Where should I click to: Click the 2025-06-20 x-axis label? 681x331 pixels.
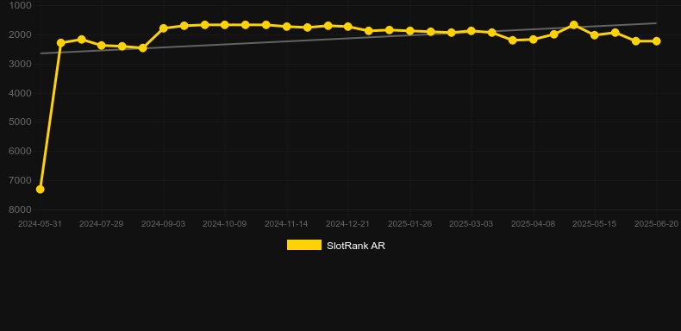[656, 224]
